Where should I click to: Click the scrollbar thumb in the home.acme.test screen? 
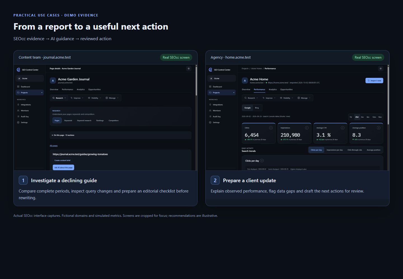click(388, 95)
